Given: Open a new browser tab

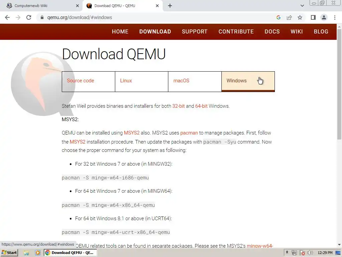Looking at the screenshot, I should [170, 6].
